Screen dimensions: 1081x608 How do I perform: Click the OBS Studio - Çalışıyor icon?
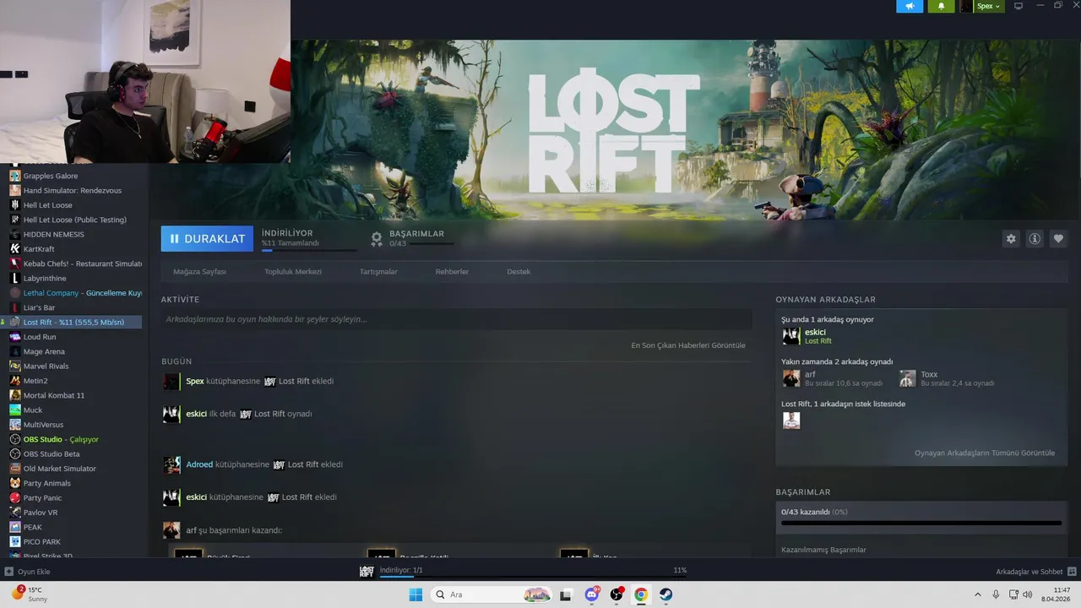[x=15, y=439]
